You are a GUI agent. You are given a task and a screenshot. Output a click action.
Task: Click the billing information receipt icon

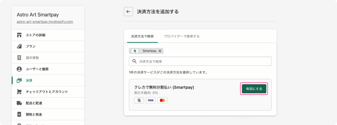(x=19, y=58)
